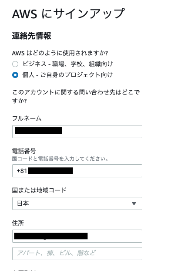The image size is (171, 271).
Task: Click the 住所 field label
Action: [x=18, y=223]
